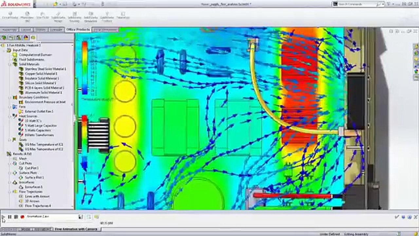This screenshot has width=419, height=236.
Task: Select Stainless Steel Solid Material 1
Action: pos(46,69)
